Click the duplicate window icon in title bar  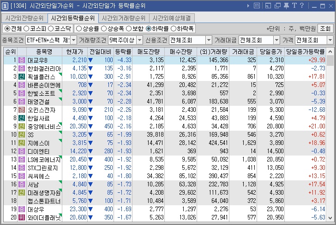[277, 6]
